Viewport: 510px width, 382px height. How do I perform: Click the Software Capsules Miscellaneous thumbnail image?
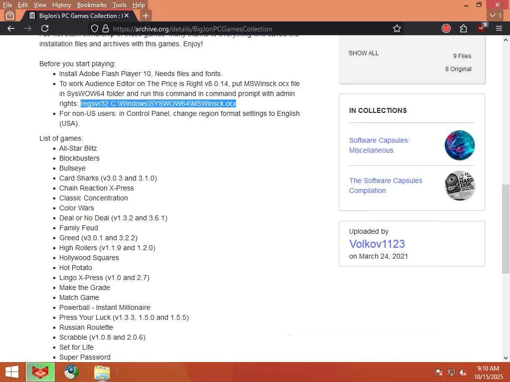460,145
